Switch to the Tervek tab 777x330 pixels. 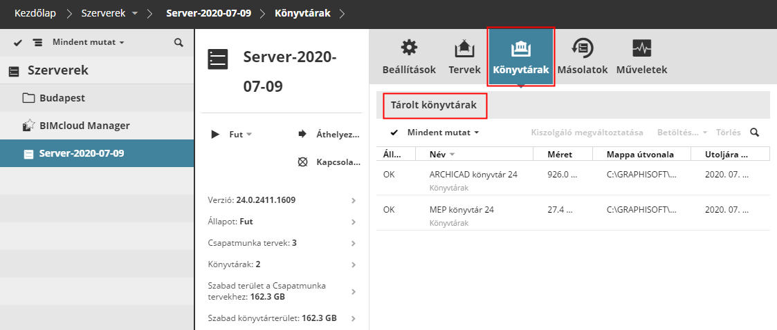[x=464, y=57]
